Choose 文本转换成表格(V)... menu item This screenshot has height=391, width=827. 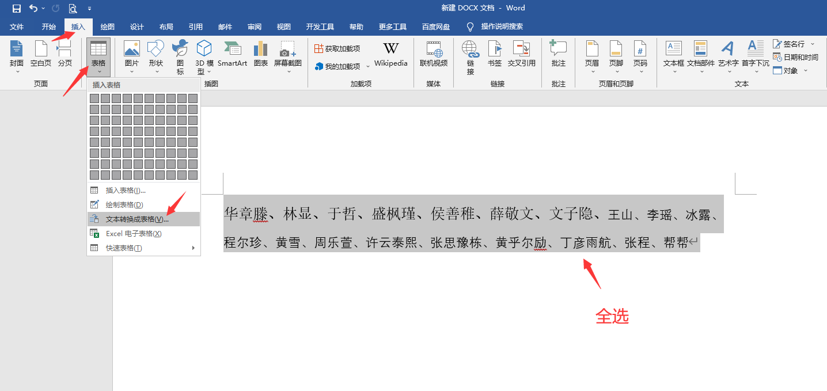point(143,219)
